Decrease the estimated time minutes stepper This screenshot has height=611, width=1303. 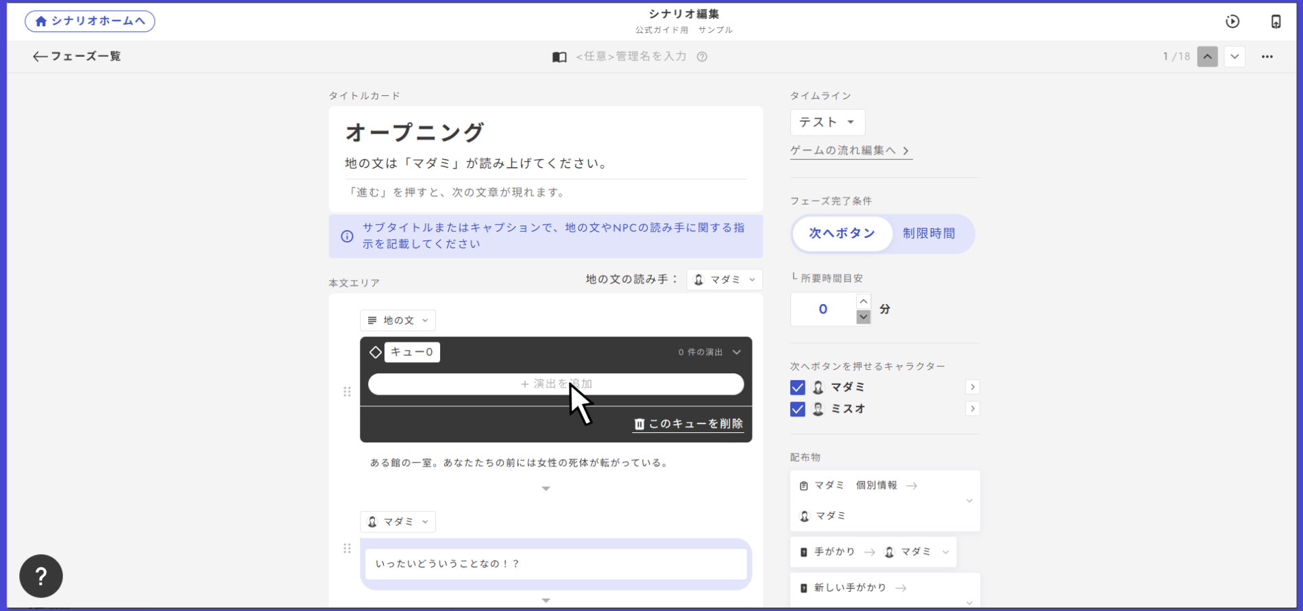863,317
